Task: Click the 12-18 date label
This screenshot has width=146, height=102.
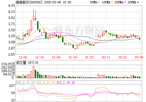Action: coord(40,57)
